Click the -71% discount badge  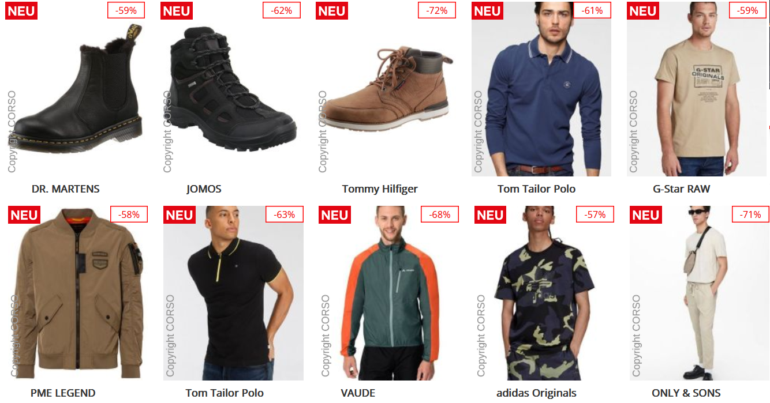pyautogui.click(x=750, y=214)
